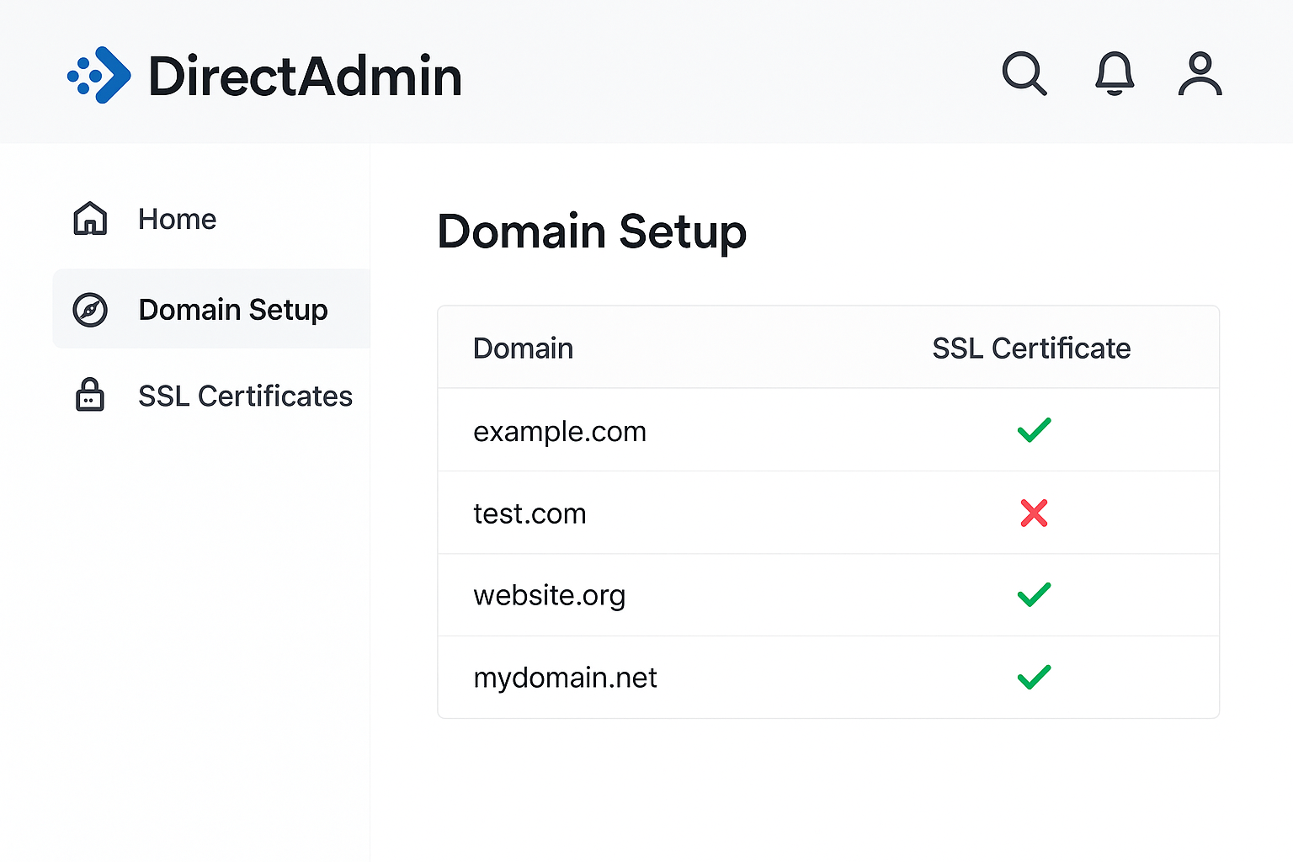Select the Domain Setup sidebar label
1293x862 pixels.
tap(233, 310)
